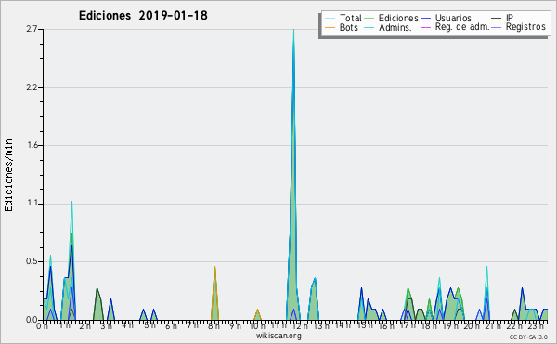Click the "Usuarios" legend label
The width and height of the screenshot is (557, 344).
(x=453, y=18)
